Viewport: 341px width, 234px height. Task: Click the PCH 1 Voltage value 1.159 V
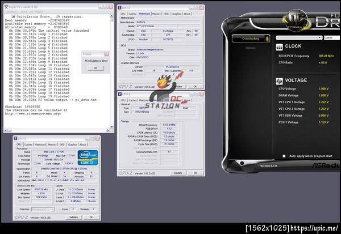tap(323, 122)
